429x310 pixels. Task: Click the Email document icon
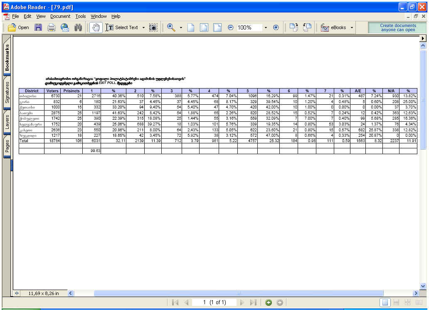pyautogui.click(x=64, y=27)
